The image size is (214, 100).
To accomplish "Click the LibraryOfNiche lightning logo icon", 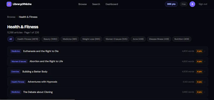I will (9, 4).
